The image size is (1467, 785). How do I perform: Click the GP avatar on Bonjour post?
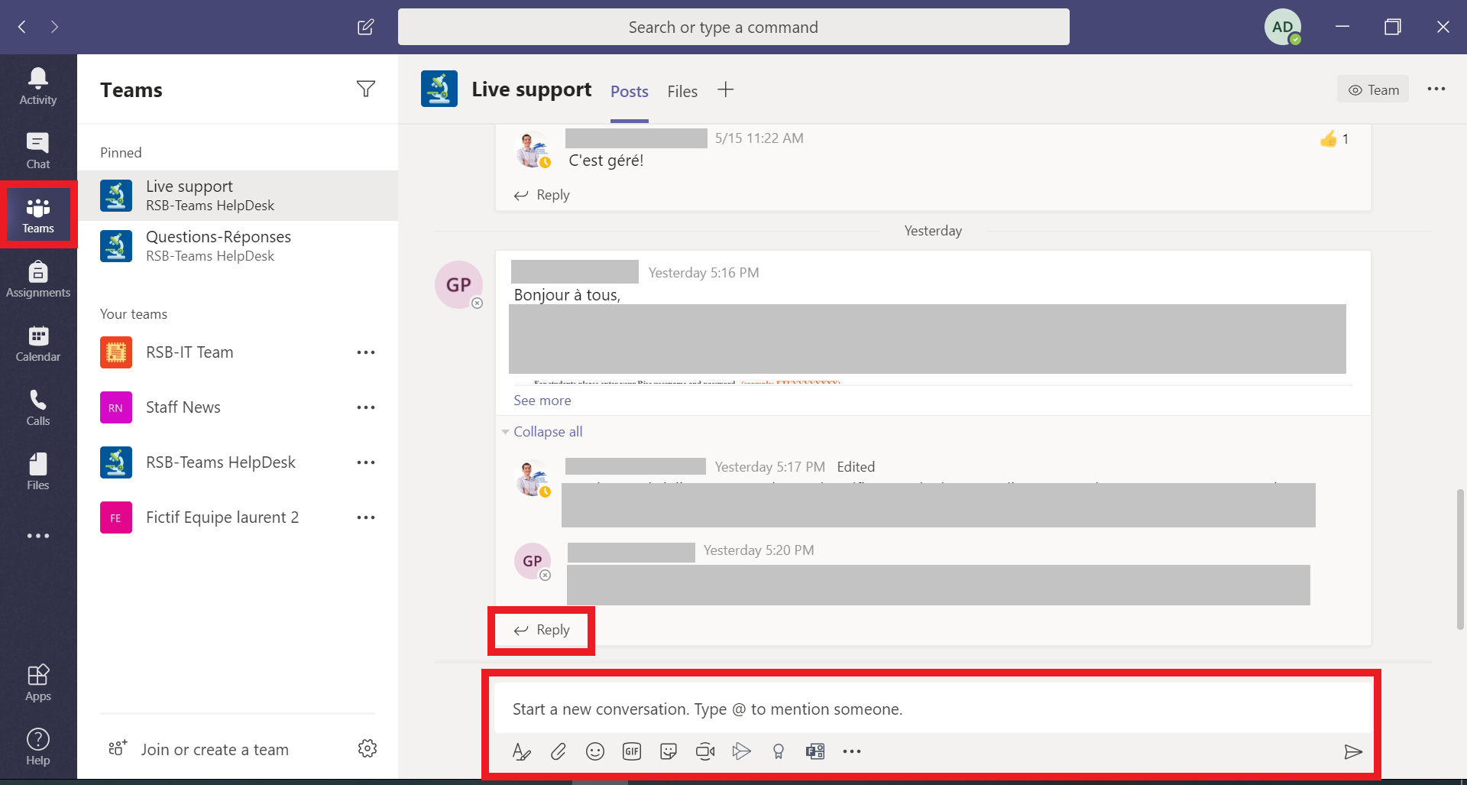click(458, 285)
